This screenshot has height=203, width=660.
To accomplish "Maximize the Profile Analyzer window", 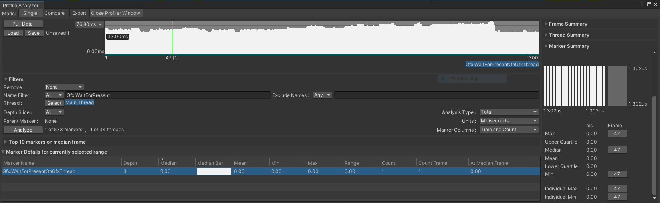I will [649, 4].
